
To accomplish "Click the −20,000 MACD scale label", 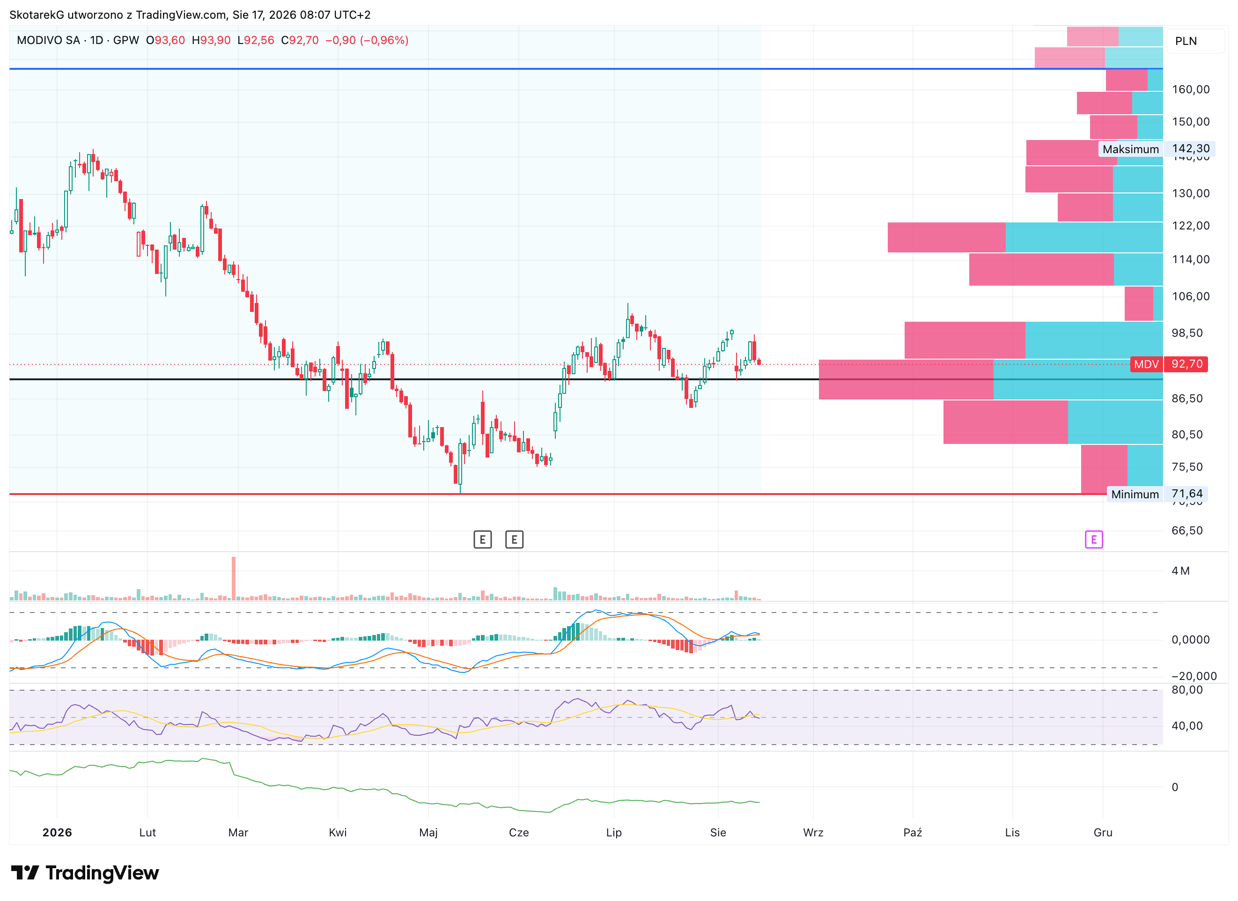I will (1194, 676).
